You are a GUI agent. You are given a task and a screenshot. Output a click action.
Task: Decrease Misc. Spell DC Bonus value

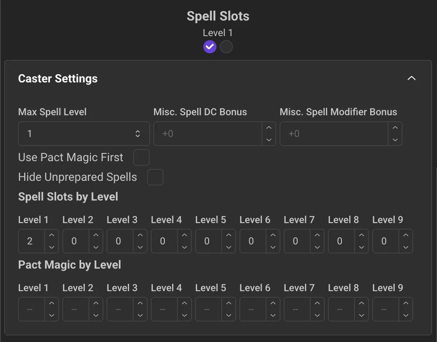coord(269,139)
